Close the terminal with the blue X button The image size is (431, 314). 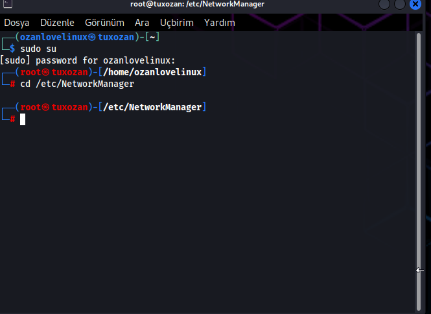coord(415,5)
